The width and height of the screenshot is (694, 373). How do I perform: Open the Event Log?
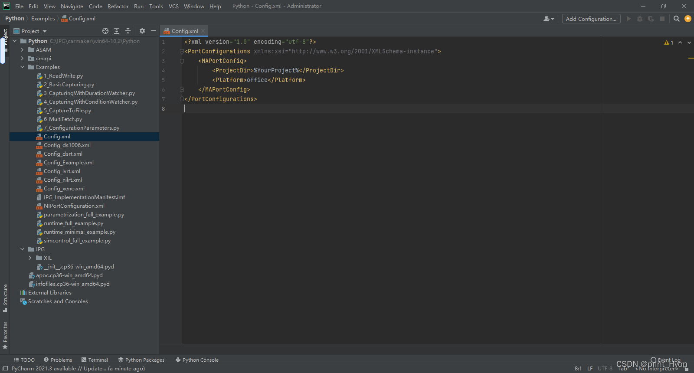pos(666,360)
